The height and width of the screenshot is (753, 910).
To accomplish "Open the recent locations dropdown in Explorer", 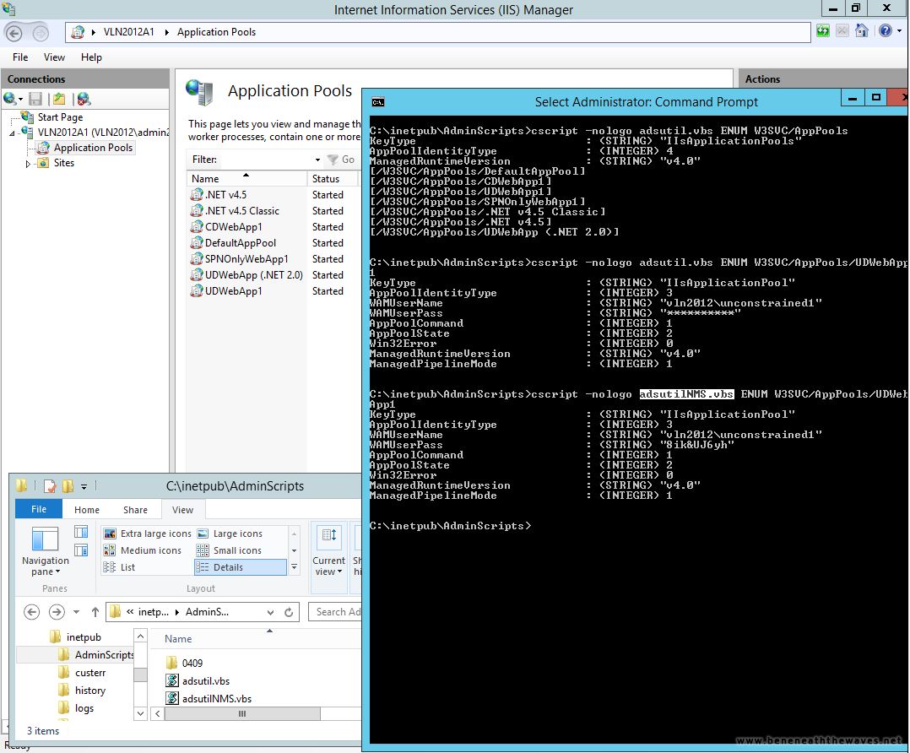I will 76,612.
